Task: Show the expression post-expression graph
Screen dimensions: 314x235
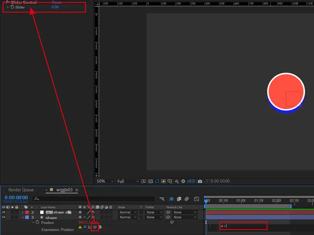Action: tap(90, 227)
